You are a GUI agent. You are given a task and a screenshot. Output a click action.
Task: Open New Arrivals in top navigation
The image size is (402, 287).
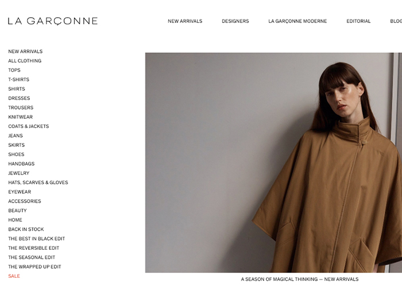(185, 21)
